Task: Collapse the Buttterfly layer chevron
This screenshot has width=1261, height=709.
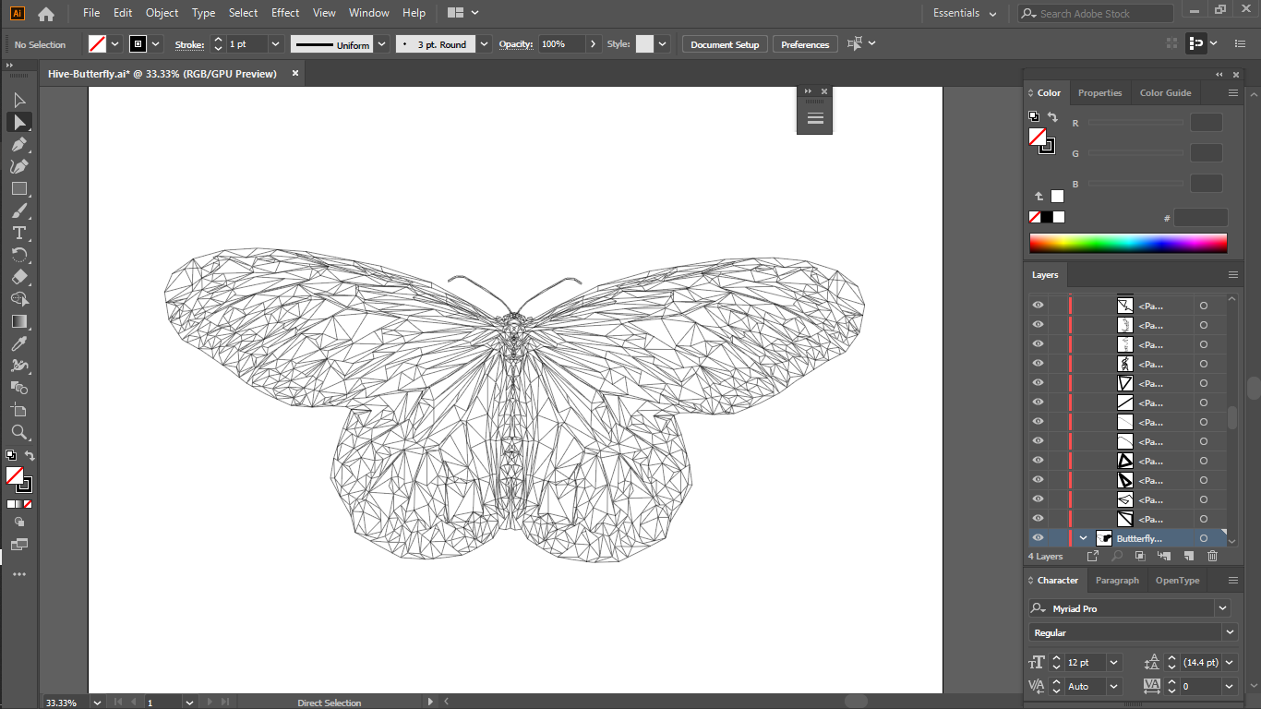Action: [1084, 538]
